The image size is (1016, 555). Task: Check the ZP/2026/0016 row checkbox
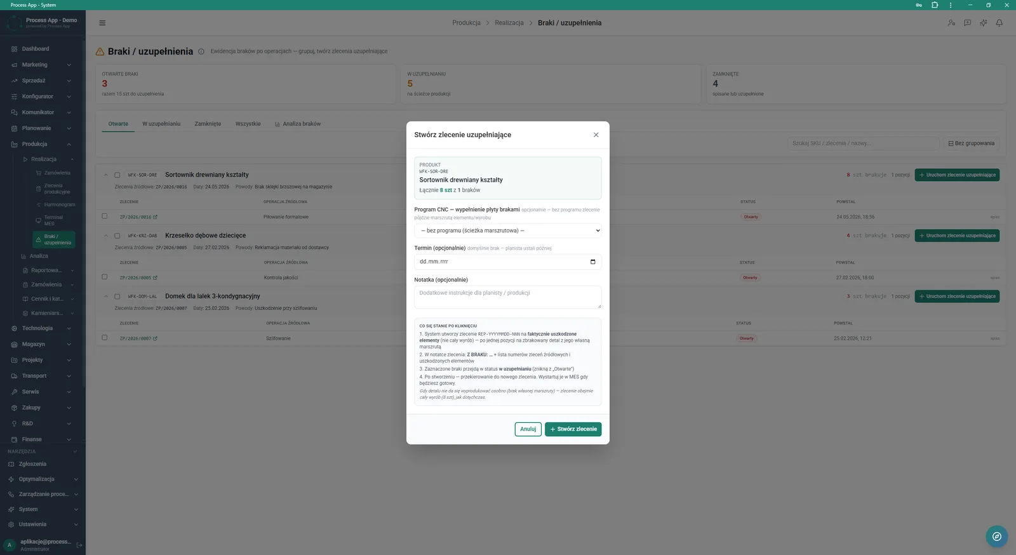pyautogui.click(x=105, y=216)
